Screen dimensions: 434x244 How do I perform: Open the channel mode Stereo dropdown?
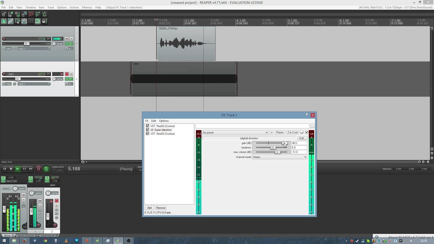279,157
